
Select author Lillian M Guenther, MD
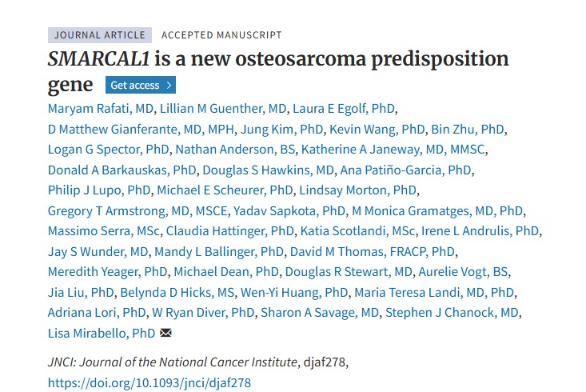click(x=223, y=109)
